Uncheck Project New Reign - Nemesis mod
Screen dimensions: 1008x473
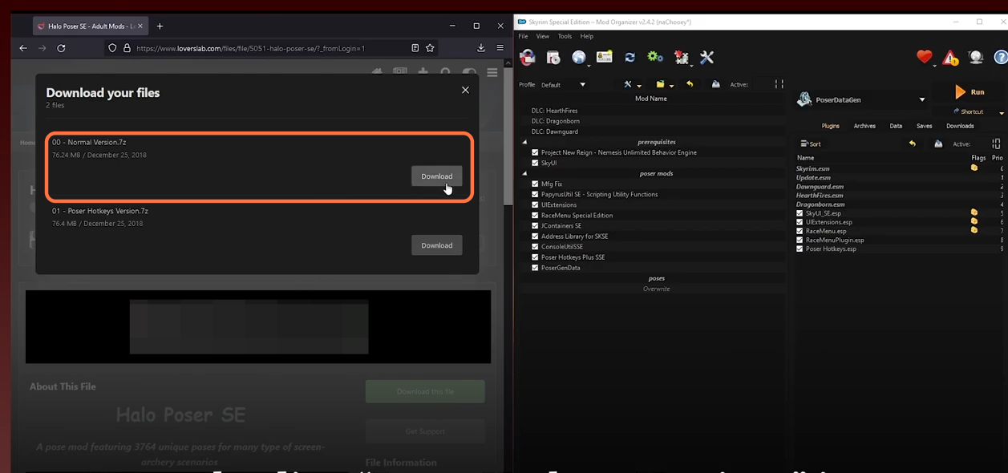click(x=535, y=152)
